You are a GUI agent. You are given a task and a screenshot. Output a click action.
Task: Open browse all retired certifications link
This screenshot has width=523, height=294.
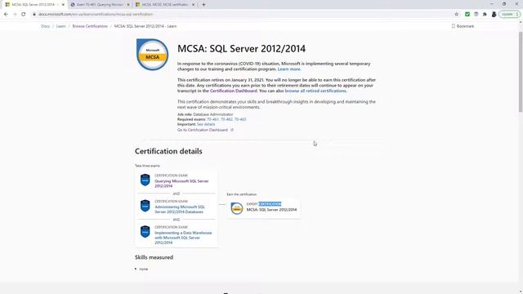click(x=315, y=91)
